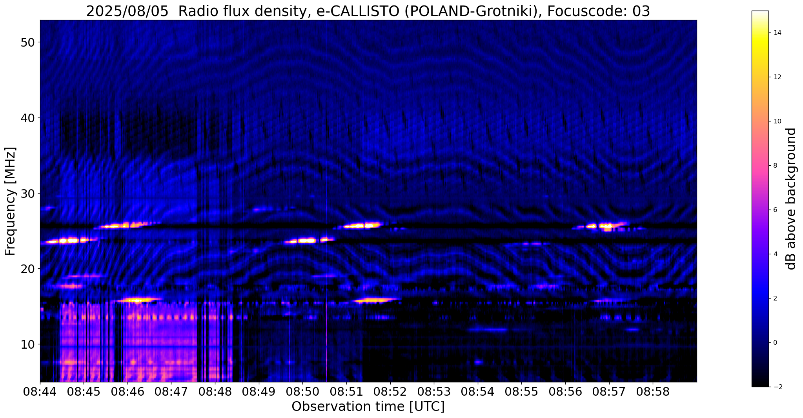Click the colorbar tick labeled 0
The width and height of the screenshot is (803, 418).
[774, 343]
